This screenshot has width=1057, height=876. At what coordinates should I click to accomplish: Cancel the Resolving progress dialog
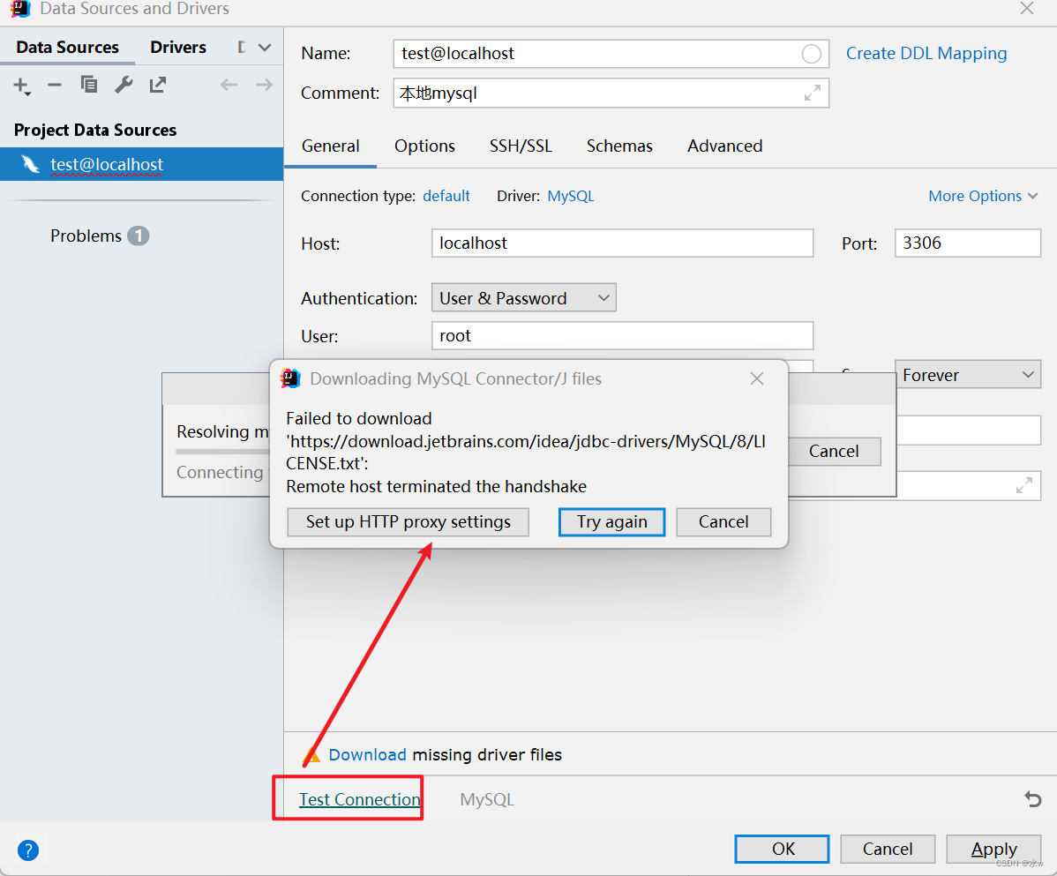click(x=834, y=452)
